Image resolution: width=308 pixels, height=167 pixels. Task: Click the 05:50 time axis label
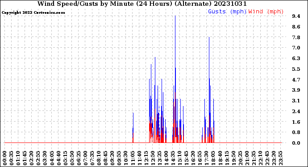pyautogui.click(x=72, y=158)
